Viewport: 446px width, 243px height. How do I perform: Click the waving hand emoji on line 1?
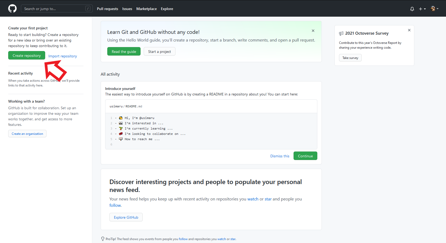[x=121, y=118]
